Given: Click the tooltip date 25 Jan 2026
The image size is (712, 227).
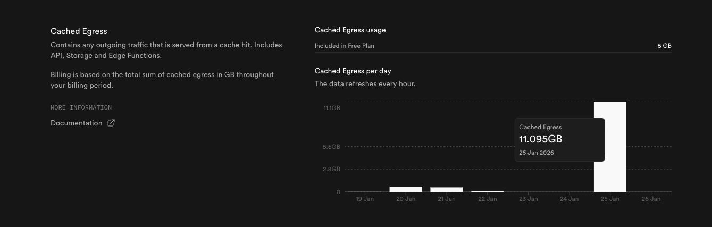Looking at the screenshot, I should [x=536, y=153].
